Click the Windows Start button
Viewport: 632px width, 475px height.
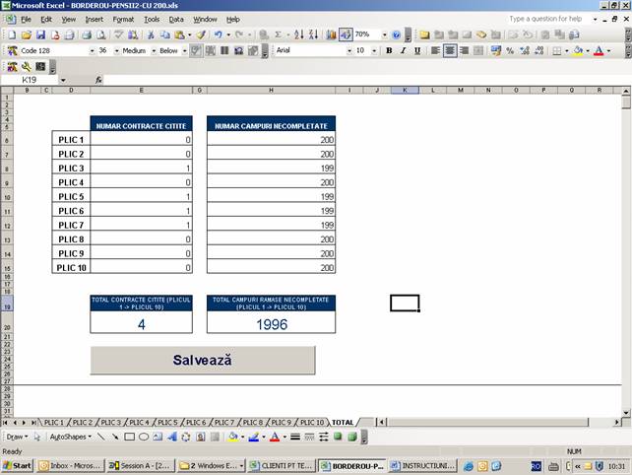coord(18,465)
